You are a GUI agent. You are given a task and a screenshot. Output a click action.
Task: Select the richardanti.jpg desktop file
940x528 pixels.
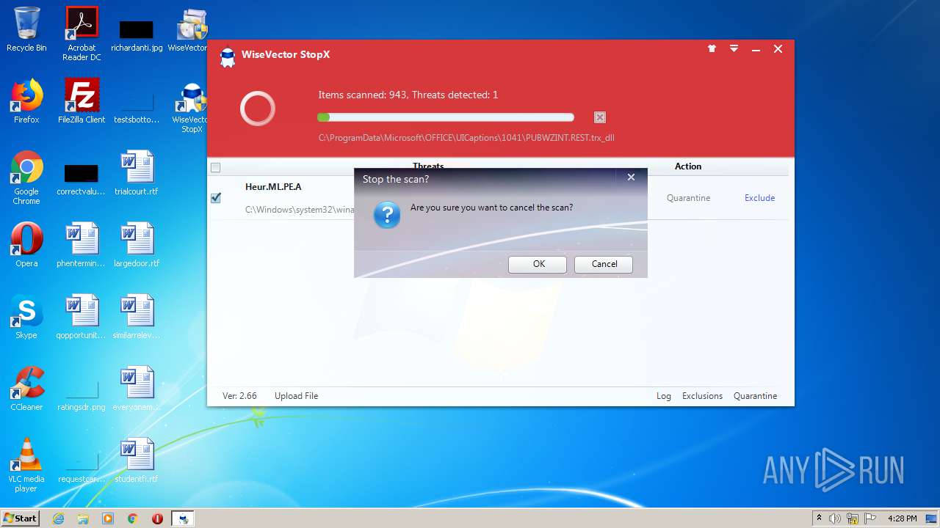click(x=137, y=34)
